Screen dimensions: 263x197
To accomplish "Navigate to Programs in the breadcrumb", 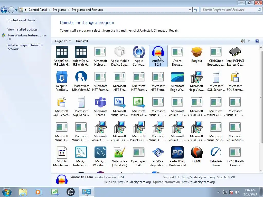I will 59,10.
